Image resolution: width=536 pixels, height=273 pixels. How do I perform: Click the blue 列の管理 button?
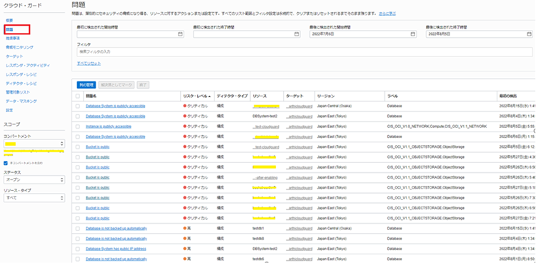86,85
